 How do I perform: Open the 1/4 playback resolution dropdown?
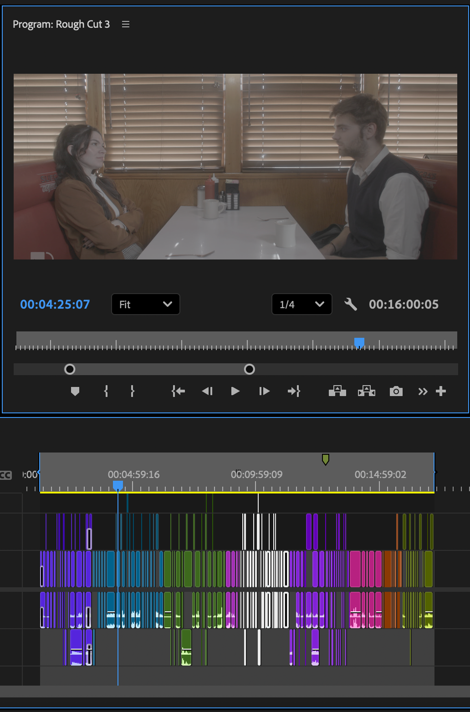302,304
